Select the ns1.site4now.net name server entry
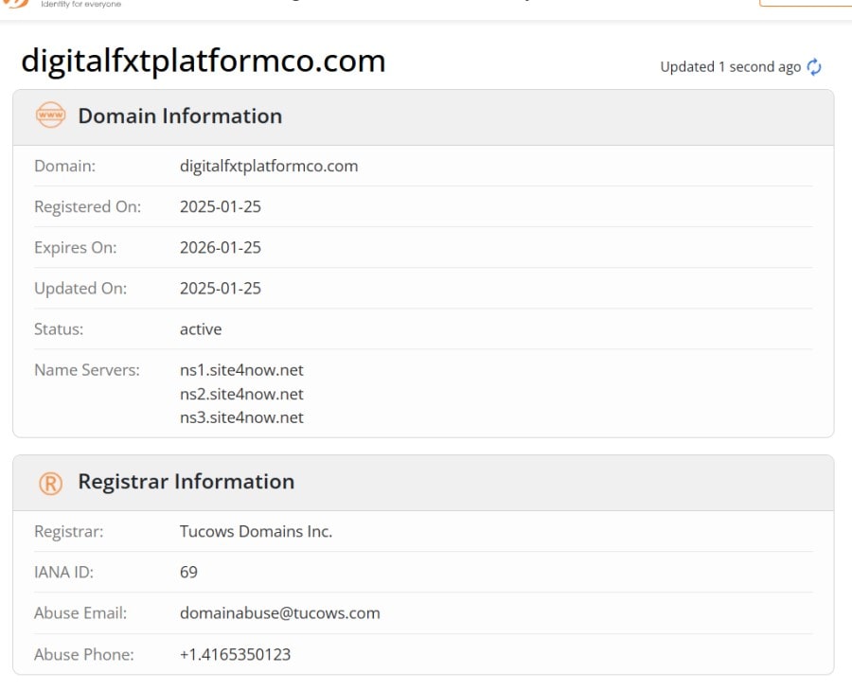Screen dimensions: 852x691 pyautogui.click(x=241, y=370)
